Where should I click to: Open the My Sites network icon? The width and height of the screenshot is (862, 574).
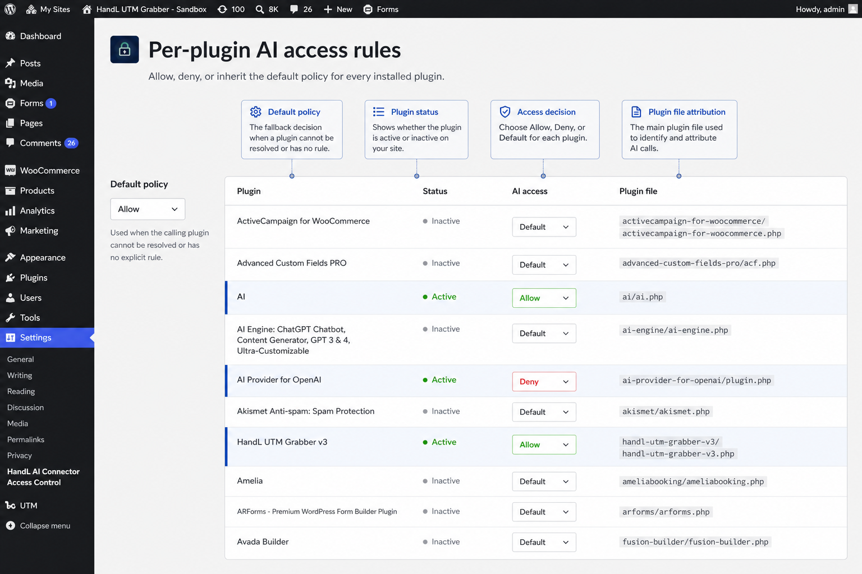pyautogui.click(x=31, y=9)
